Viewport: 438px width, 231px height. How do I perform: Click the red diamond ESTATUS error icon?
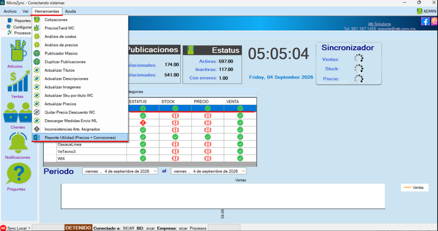click(143, 123)
